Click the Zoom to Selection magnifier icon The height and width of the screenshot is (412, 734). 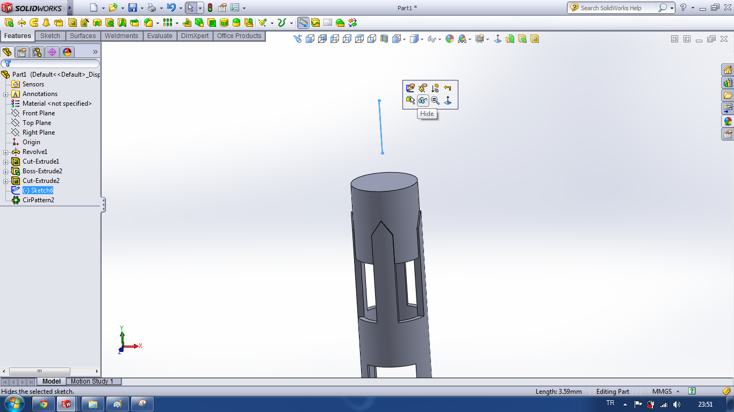point(435,100)
